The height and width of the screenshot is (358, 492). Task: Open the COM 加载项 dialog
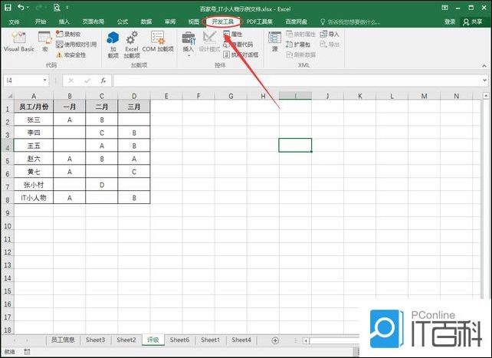(158, 41)
